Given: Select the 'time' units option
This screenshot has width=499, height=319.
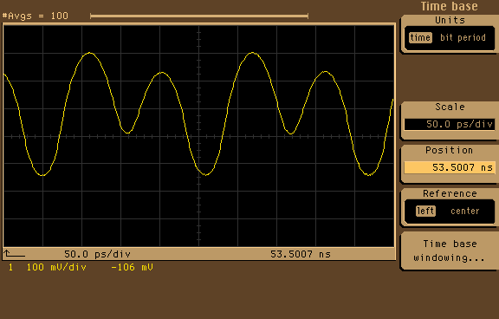Looking at the screenshot, I should (420, 37).
